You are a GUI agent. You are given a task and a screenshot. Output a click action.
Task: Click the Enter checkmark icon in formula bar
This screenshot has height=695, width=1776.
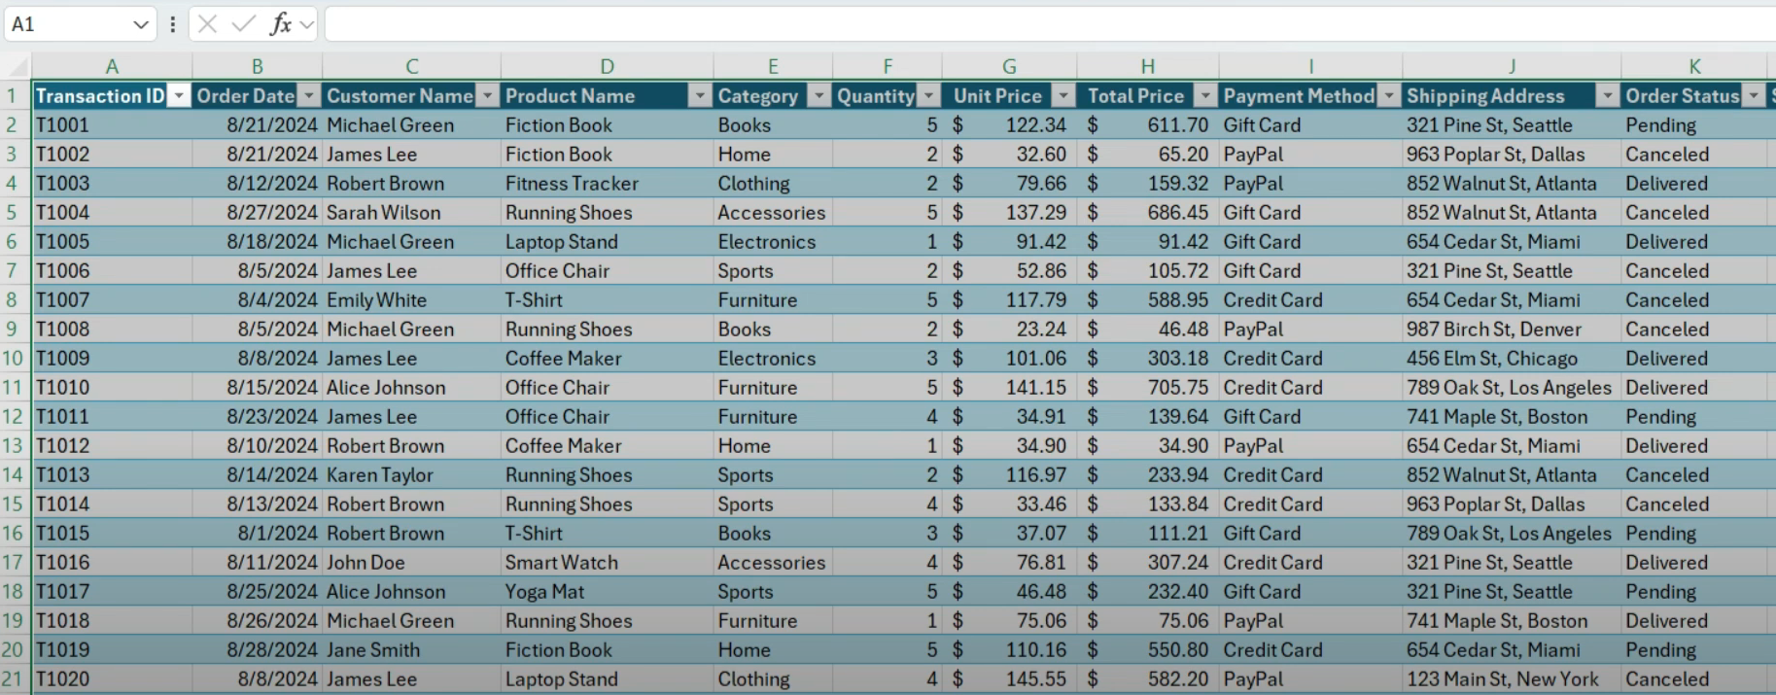coord(243,23)
